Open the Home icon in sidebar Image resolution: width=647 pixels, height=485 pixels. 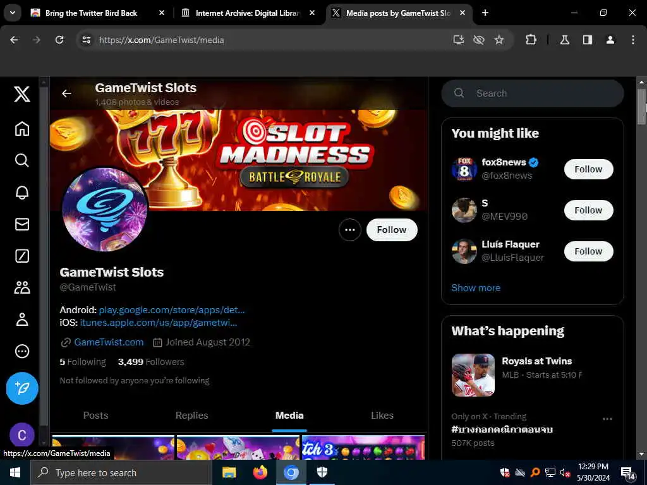tap(22, 129)
